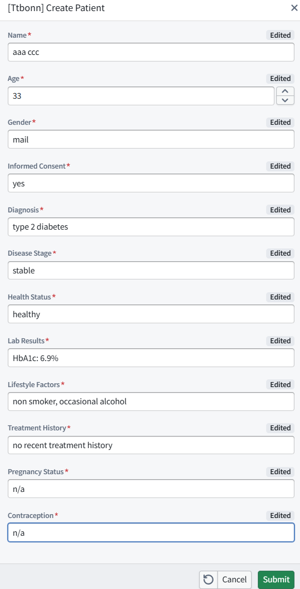300x589 pixels.
Task: Cancel the patient creation
Action: click(235, 579)
